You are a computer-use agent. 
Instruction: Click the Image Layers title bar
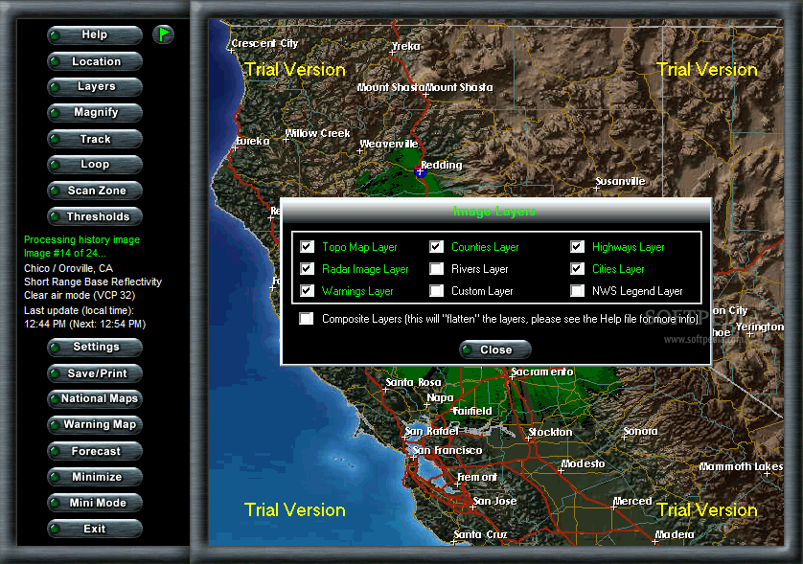pos(494,211)
